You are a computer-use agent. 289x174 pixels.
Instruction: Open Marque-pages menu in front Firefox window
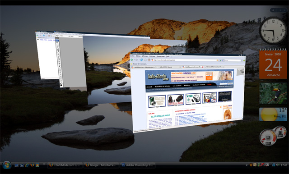[161, 56]
